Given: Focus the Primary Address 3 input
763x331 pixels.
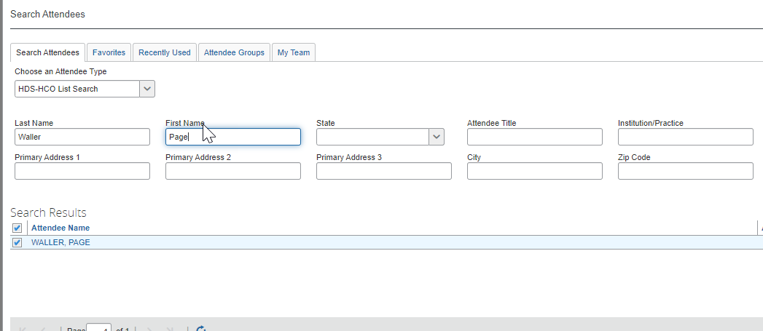Looking at the screenshot, I should tap(383, 171).
